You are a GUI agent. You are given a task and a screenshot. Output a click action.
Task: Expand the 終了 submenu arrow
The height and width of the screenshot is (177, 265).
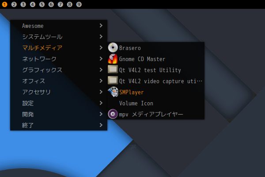click(101, 125)
